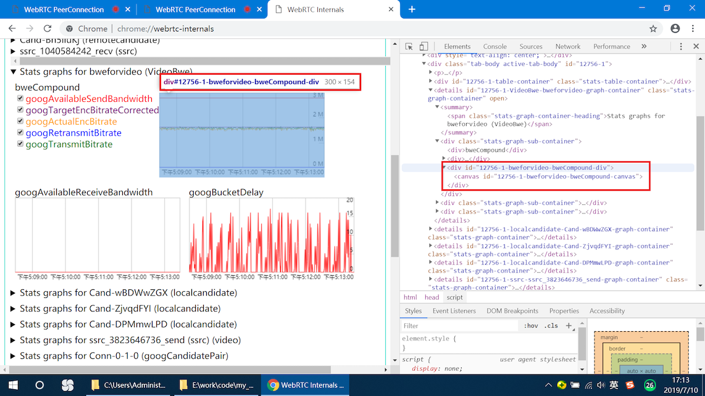Viewport: 705px width, 396px height.
Task: Disable googTransmitBitrate series checkbox
Action: [20, 144]
